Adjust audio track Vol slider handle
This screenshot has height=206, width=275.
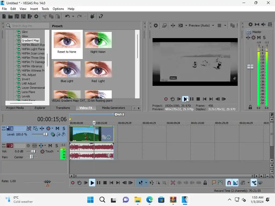tap(33, 151)
